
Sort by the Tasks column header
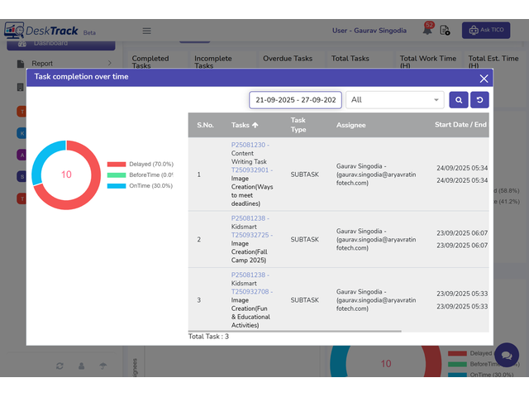click(x=245, y=125)
